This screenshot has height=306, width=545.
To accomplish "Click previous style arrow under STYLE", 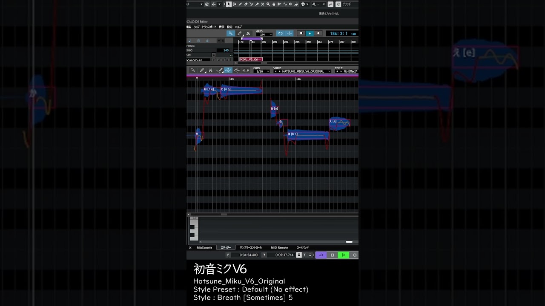I will [x=337, y=71].
